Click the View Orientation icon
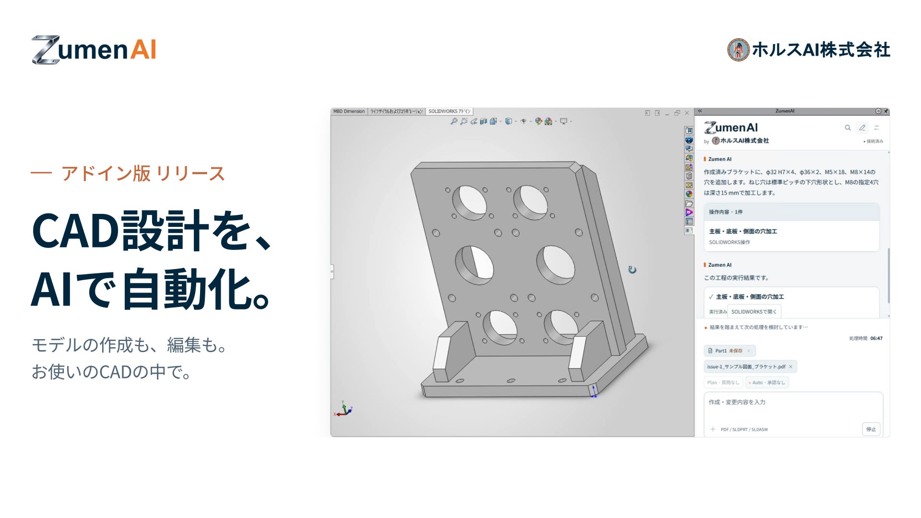Viewport: 921px width, 518px height. click(x=493, y=121)
